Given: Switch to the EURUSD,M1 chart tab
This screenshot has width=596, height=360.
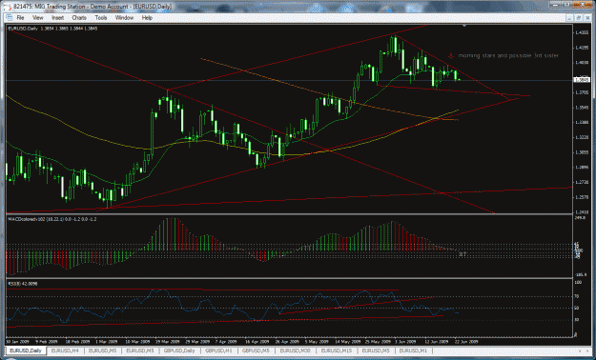Looking at the screenshot, I should (x=413, y=350).
